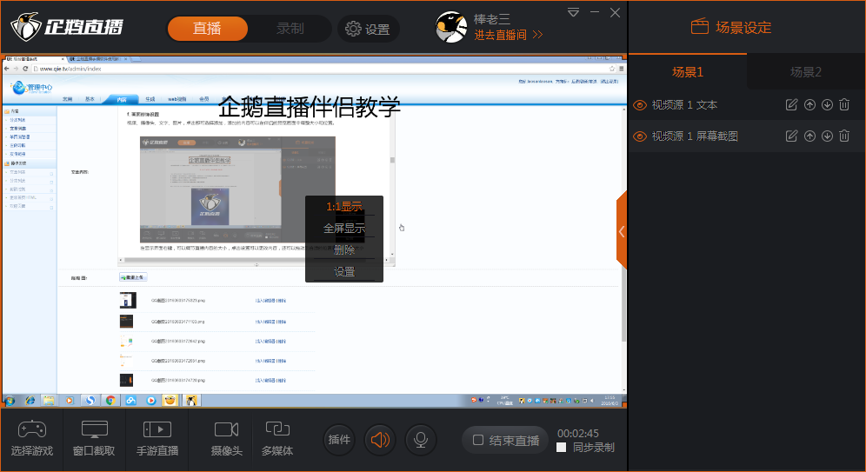This screenshot has width=866, height=472.
Task: Add a 摄像头 camera source
Action: [x=226, y=440]
